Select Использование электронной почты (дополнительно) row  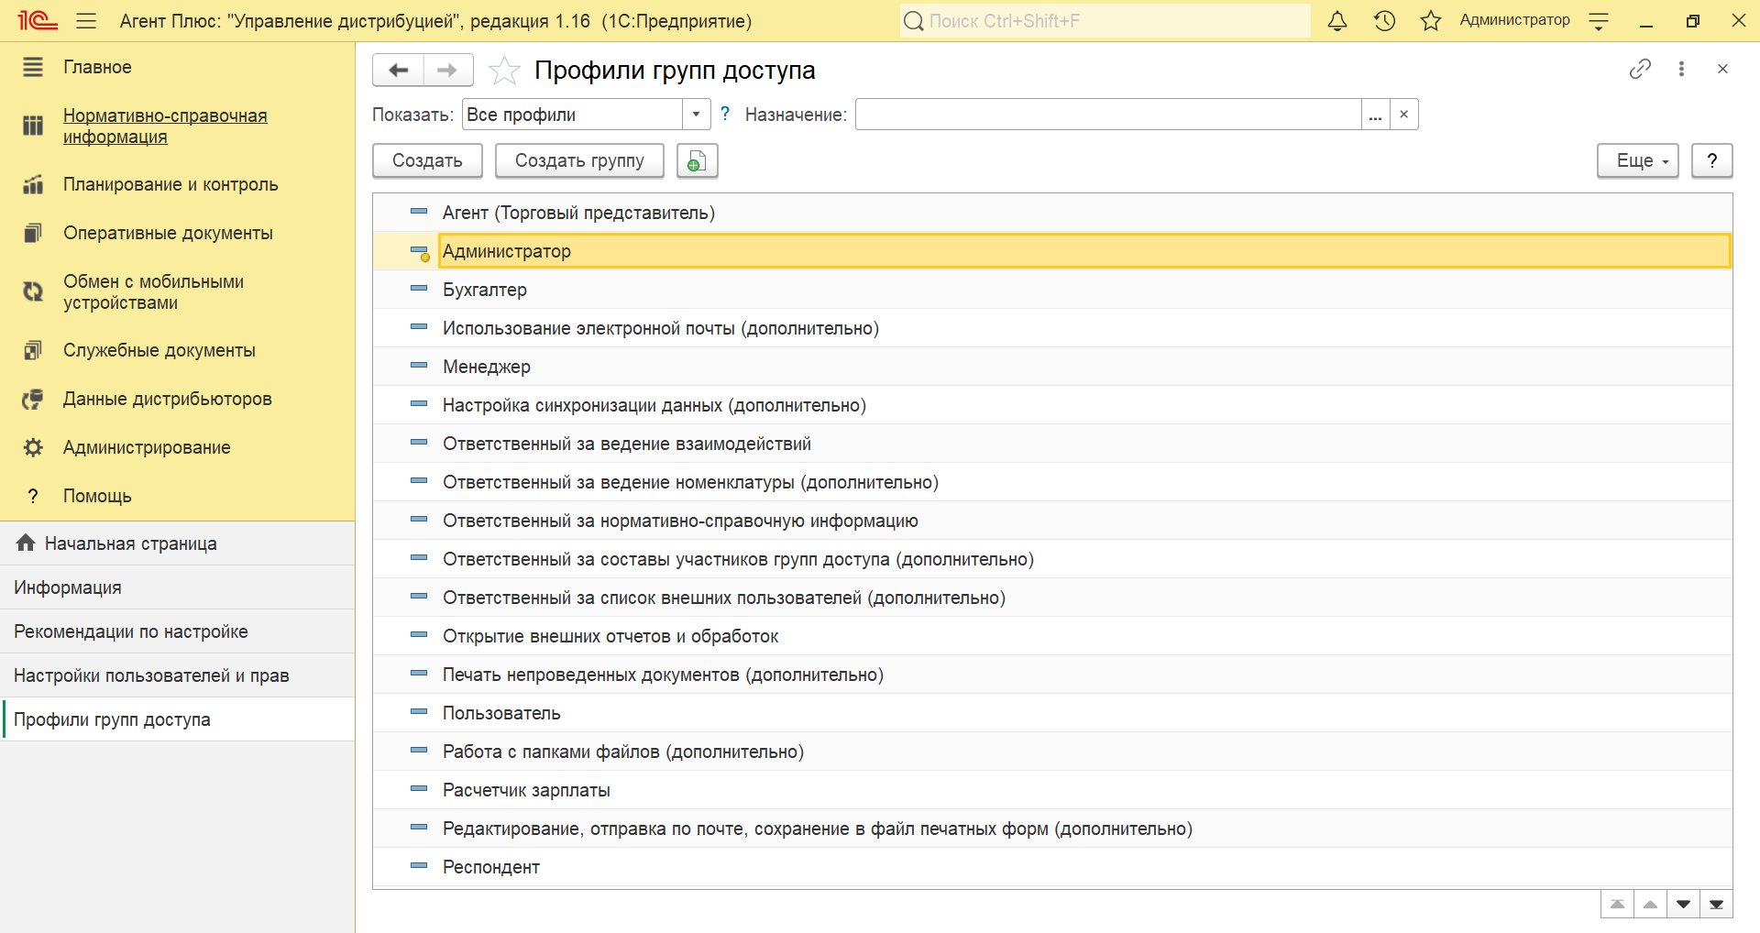coord(1052,328)
